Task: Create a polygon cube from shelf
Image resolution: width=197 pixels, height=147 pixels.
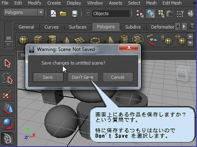Action: point(38,39)
